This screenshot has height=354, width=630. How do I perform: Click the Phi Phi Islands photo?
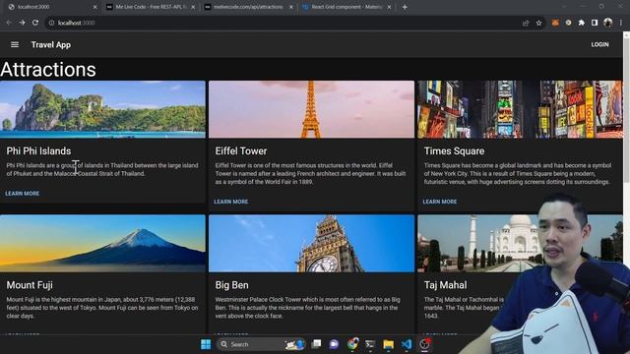coord(102,109)
